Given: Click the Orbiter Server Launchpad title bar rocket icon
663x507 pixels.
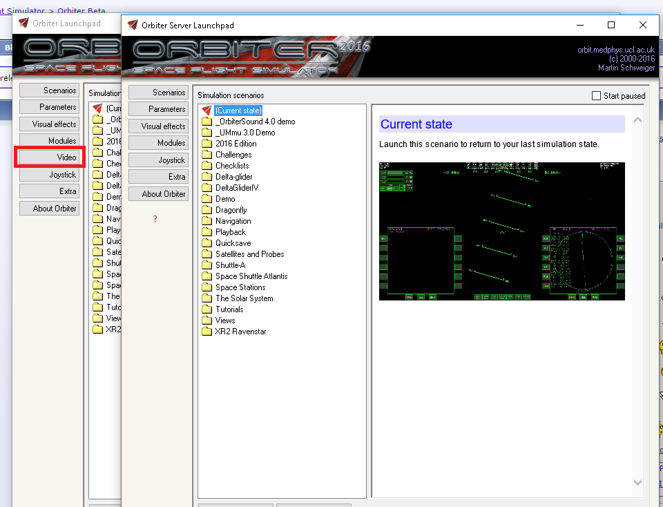Looking at the screenshot, I should (133, 25).
